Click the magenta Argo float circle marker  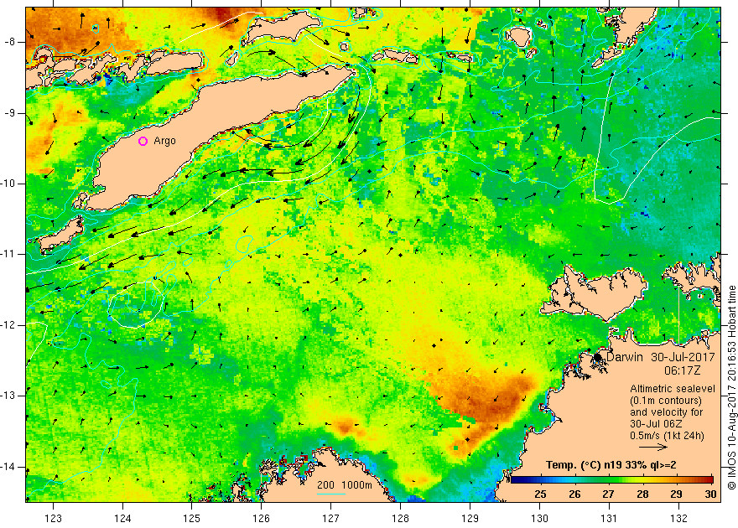[x=143, y=141]
